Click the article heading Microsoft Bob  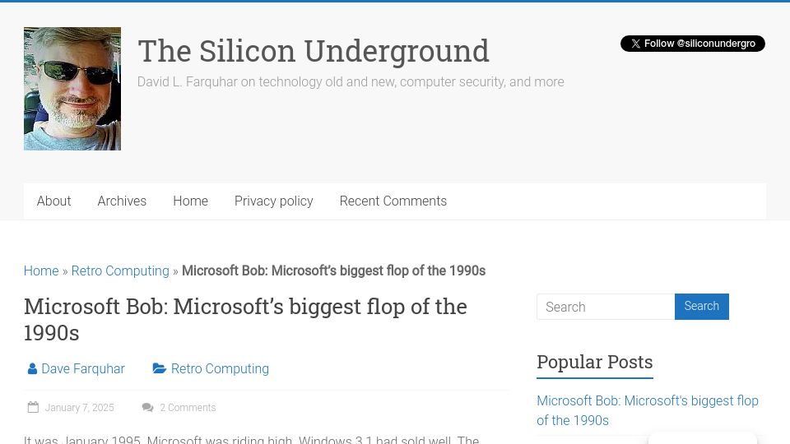click(x=245, y=319)
